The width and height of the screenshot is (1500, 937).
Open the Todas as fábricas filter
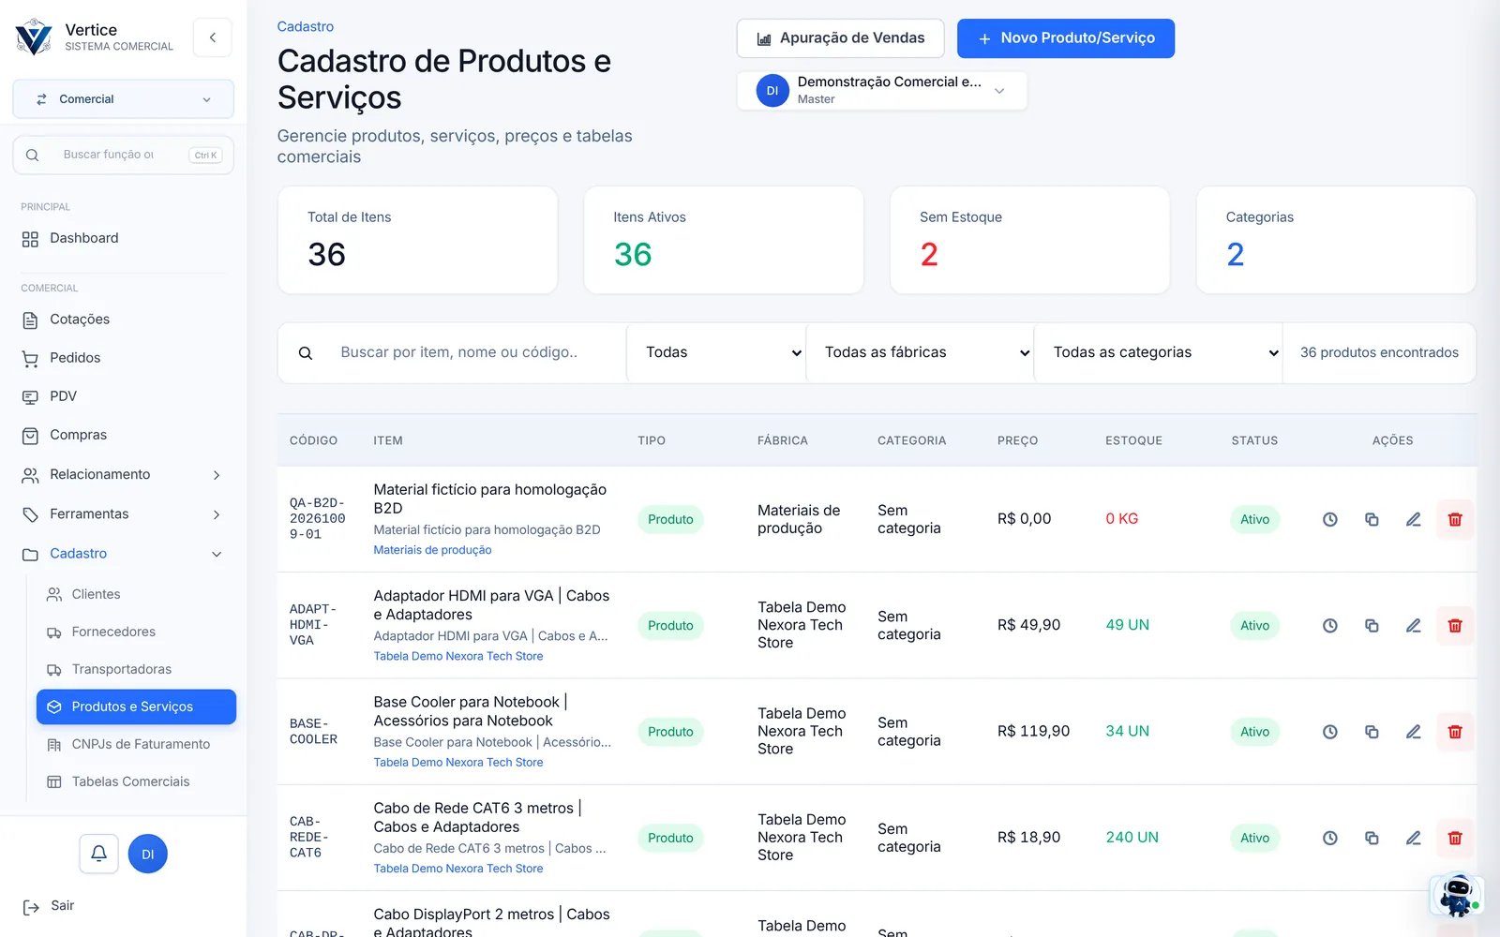point(920,352)
